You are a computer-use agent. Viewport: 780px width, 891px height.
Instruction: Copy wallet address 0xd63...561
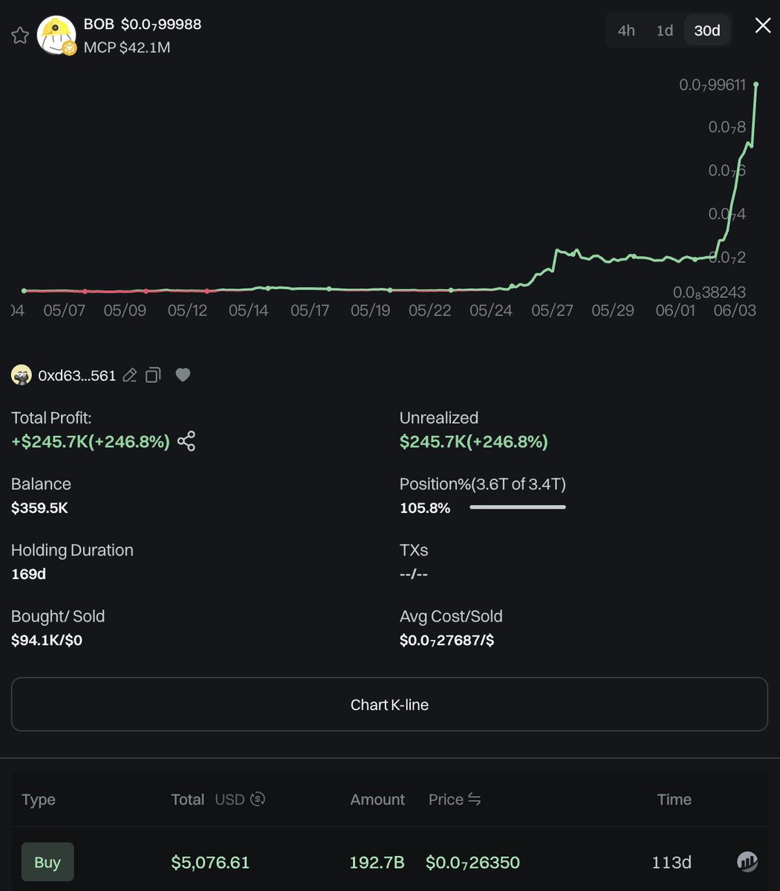point(153,375)
